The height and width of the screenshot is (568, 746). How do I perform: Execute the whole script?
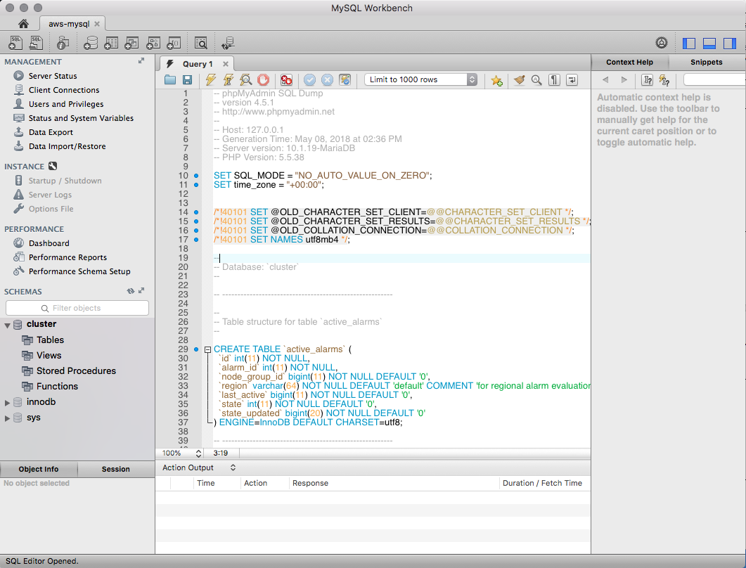click(x=211, y=80)
